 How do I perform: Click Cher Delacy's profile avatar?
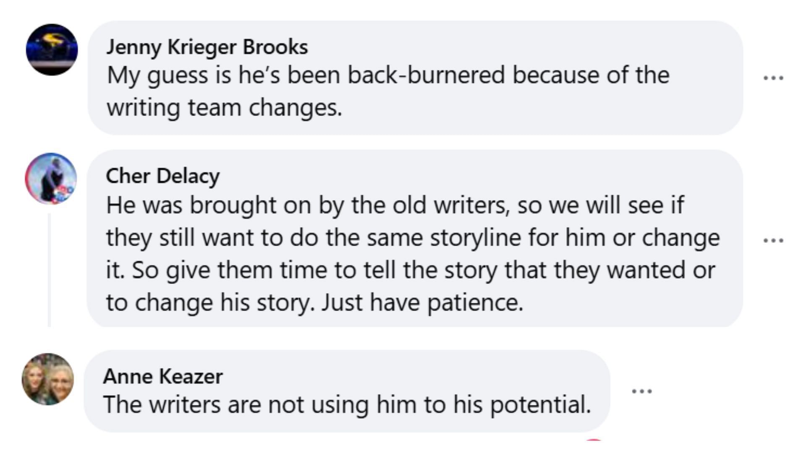51,179
